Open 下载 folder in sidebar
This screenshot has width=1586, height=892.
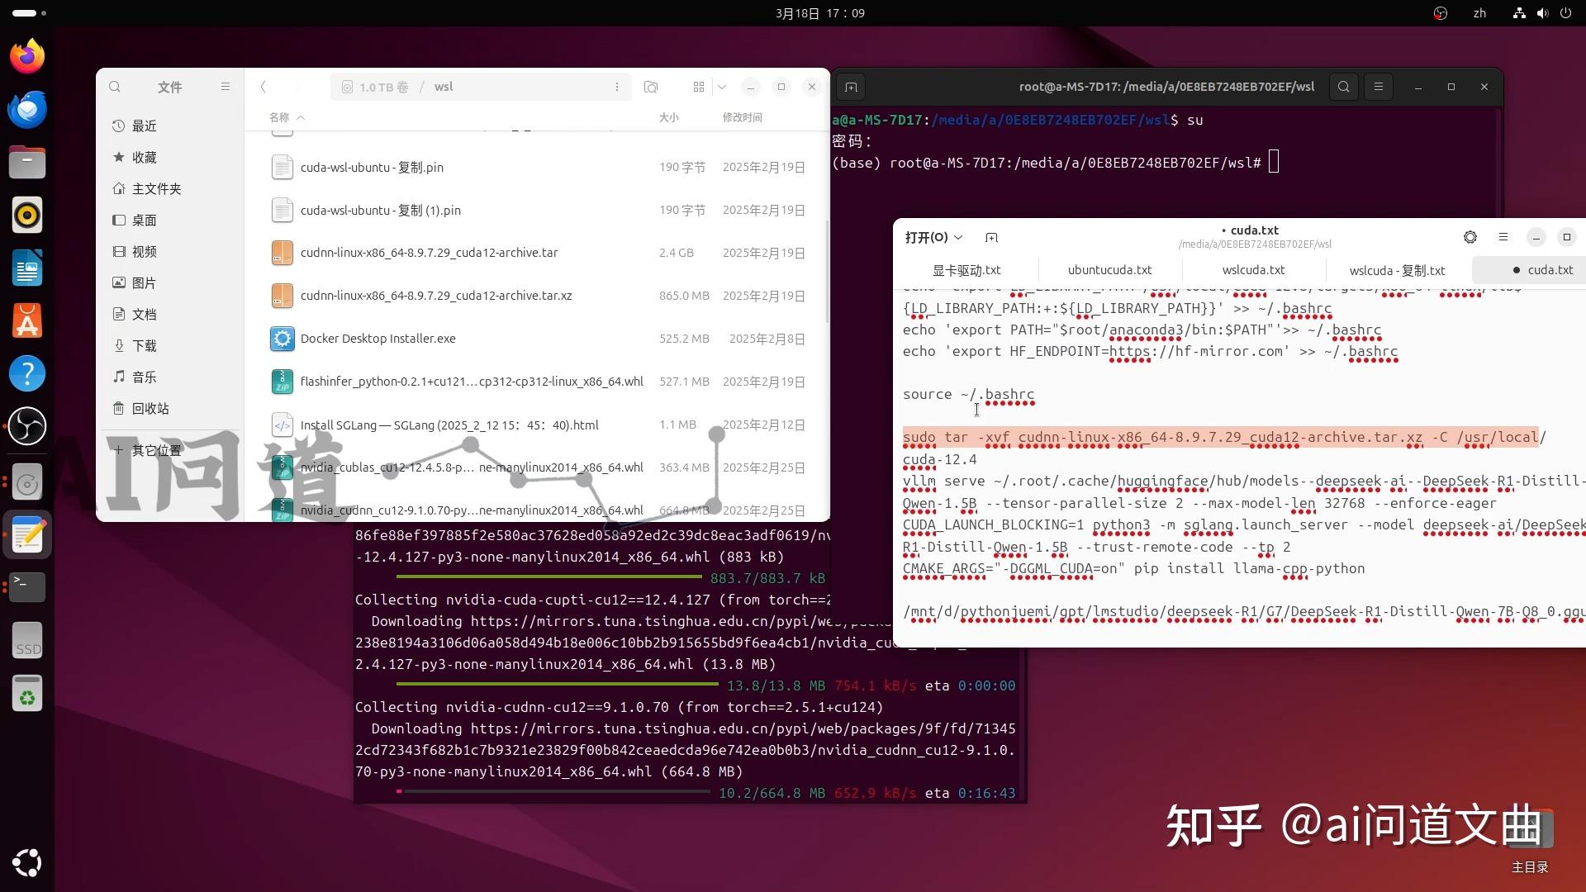[x=169, y=345]
